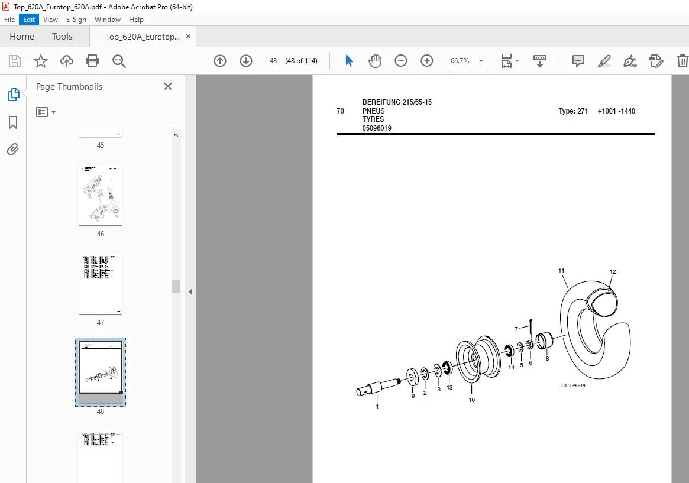
Task: Close the Top_620A_Eurotop document tab
Action: [189, 37]
